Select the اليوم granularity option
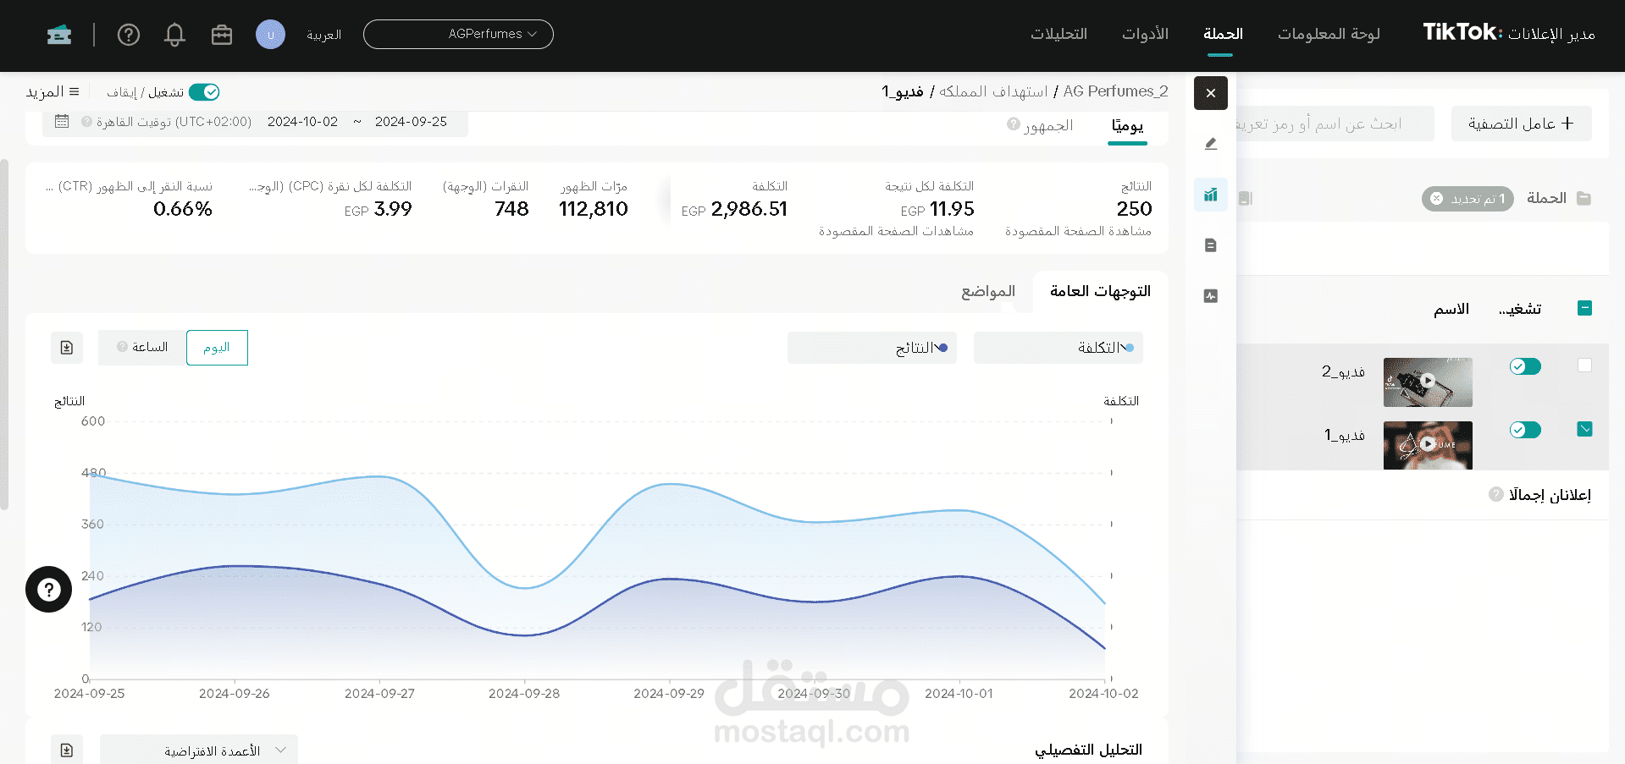Viewport: 1625px width, 764px height. pyautogui.click(x=217, y=348)
